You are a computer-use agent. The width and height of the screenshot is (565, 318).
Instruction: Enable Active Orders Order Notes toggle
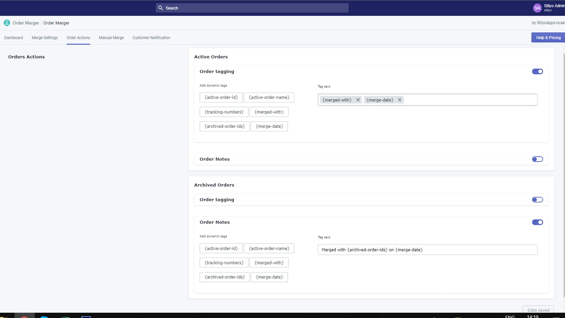coord(537,159)
